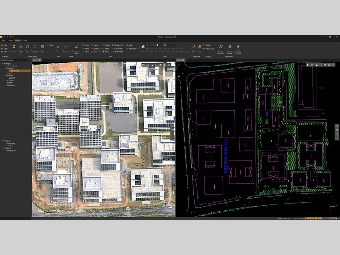Select Other tree item

[x=10, y=83]
